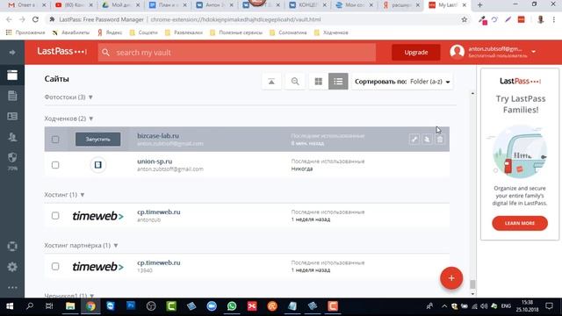Image resolution: width=562 pixels, height=316 pixels.
Task: Tick the cp.timeweb.ru 13940 checkbox
Action: coord(55,267)
